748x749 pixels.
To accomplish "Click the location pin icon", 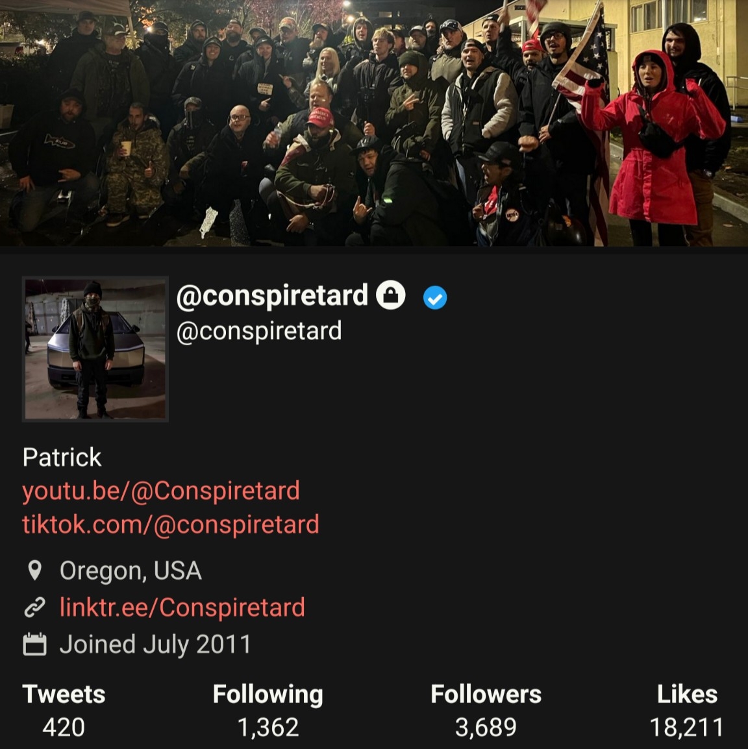I will (x=34, y=571).
